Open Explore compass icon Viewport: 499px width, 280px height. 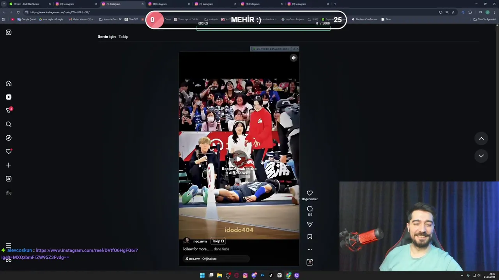pos(9,138)
